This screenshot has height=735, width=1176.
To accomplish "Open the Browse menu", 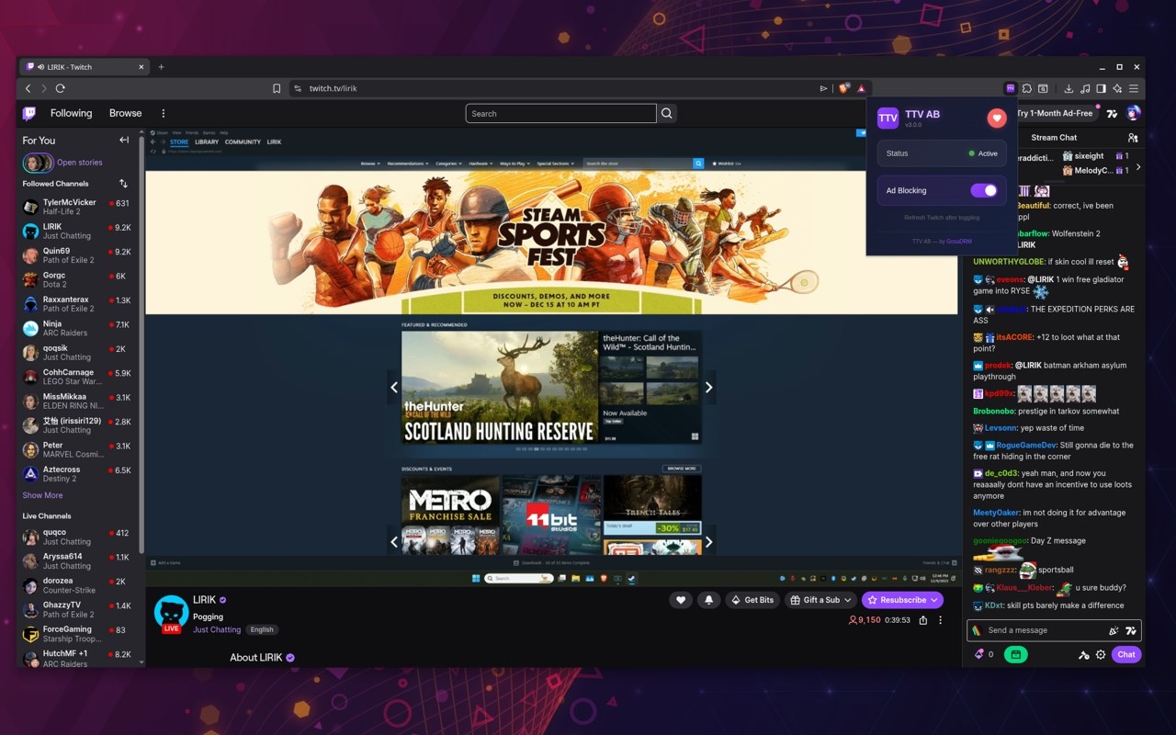I will point(125,113).
